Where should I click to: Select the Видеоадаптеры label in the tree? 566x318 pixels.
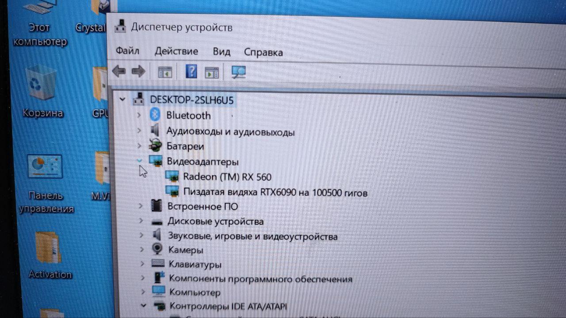point(203,162)
